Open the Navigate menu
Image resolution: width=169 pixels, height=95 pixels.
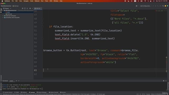[26, 1]
